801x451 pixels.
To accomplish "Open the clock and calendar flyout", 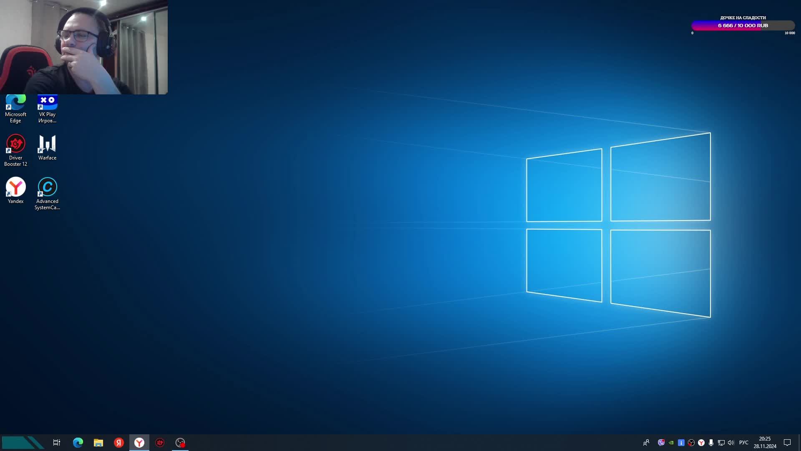I will 765,443.
